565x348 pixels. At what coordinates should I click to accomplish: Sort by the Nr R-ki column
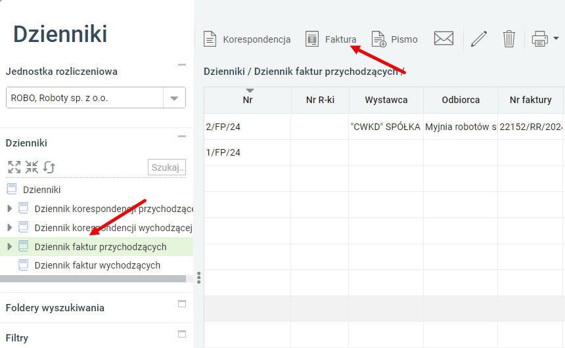pos(320,100)
